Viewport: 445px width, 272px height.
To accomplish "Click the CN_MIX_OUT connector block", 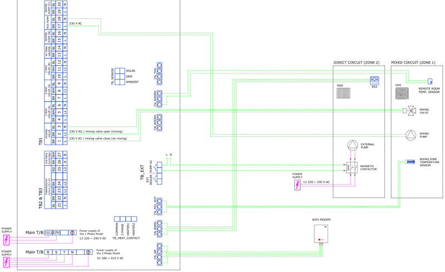I will (x=160, y=206).
